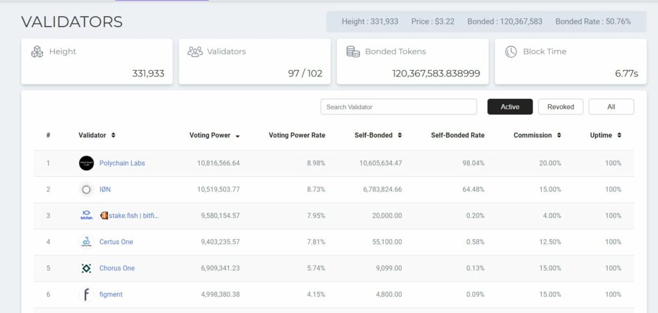This screenshot has width=658, height=313.
Task: Click Polychain Labs commission 20.00%
Action: click(x=550, y=163)
